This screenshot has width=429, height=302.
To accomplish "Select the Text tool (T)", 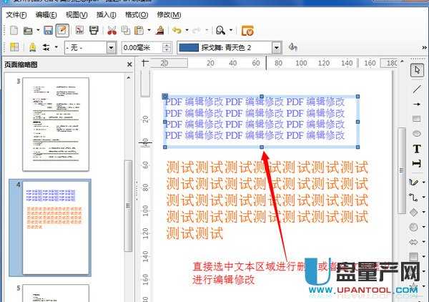I will (417, 149).
